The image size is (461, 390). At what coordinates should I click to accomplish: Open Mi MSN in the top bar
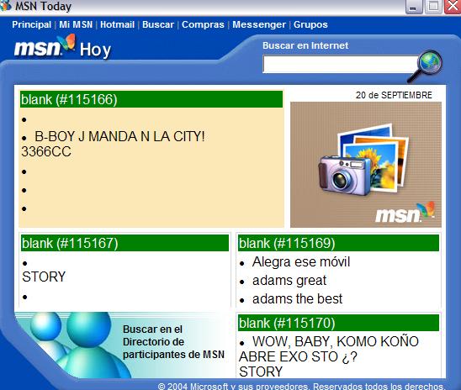coord(76,24)
